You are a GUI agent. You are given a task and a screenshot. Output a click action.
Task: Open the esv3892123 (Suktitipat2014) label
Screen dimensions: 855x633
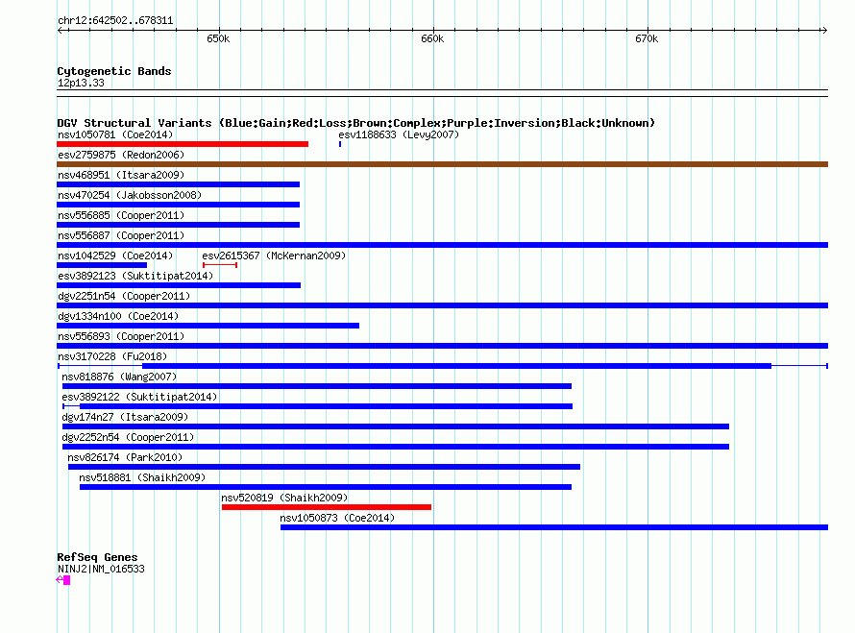(135, 276)
